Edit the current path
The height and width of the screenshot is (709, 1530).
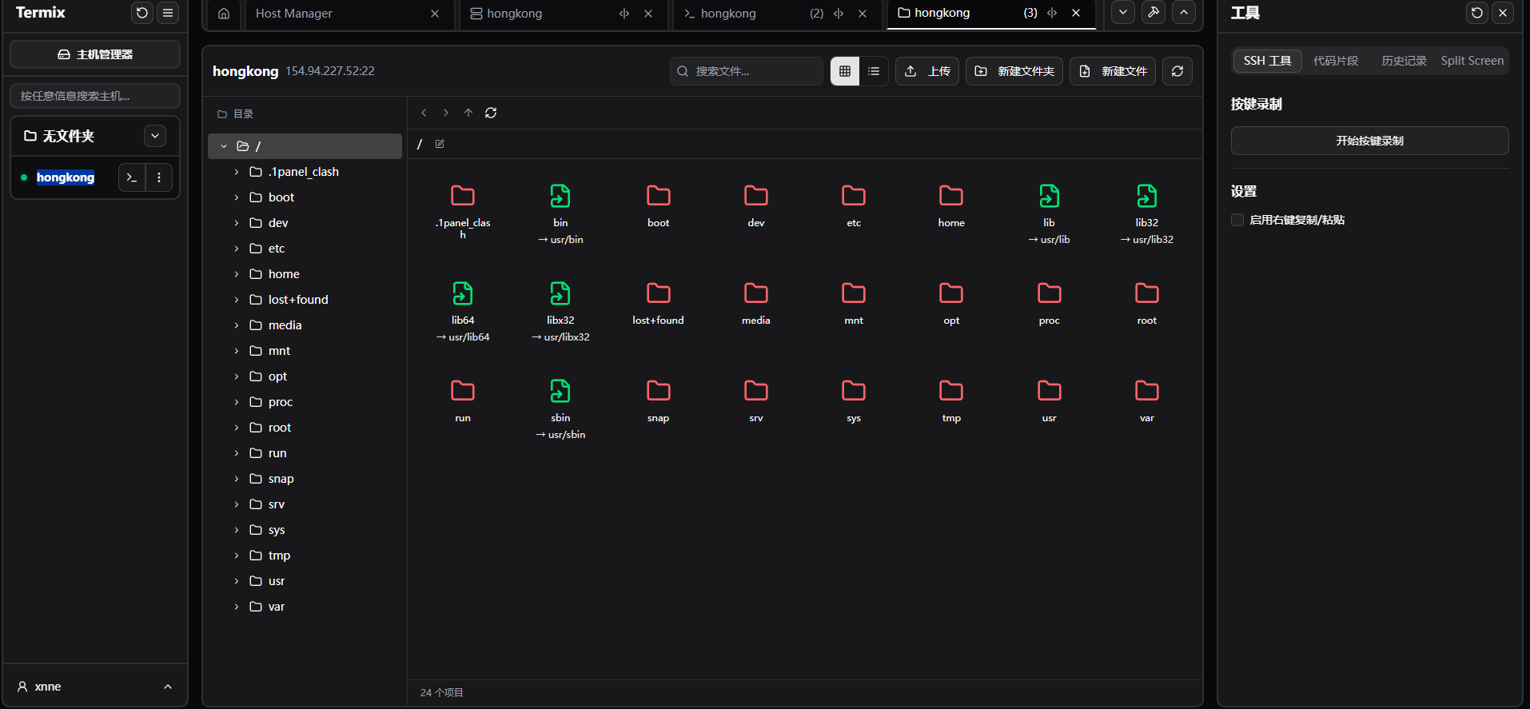tap(440, 144)
